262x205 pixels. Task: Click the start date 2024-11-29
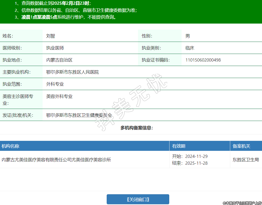[x=196, y=156]
